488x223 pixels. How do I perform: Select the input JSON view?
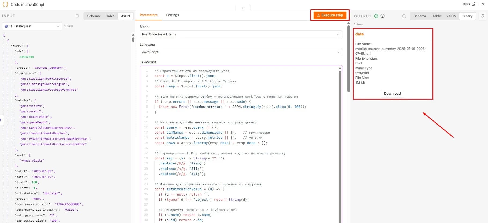125,16
